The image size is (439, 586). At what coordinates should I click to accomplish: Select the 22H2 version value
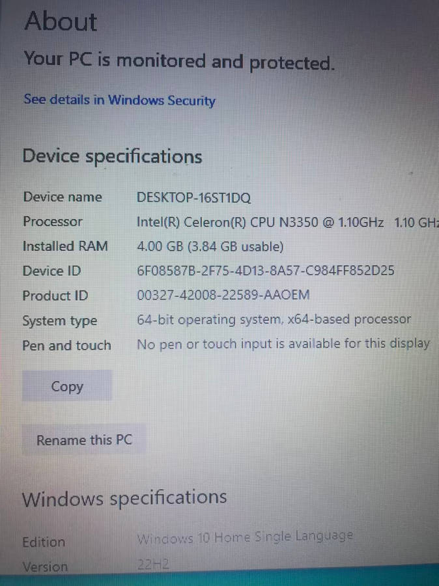[x=153, y=564]
